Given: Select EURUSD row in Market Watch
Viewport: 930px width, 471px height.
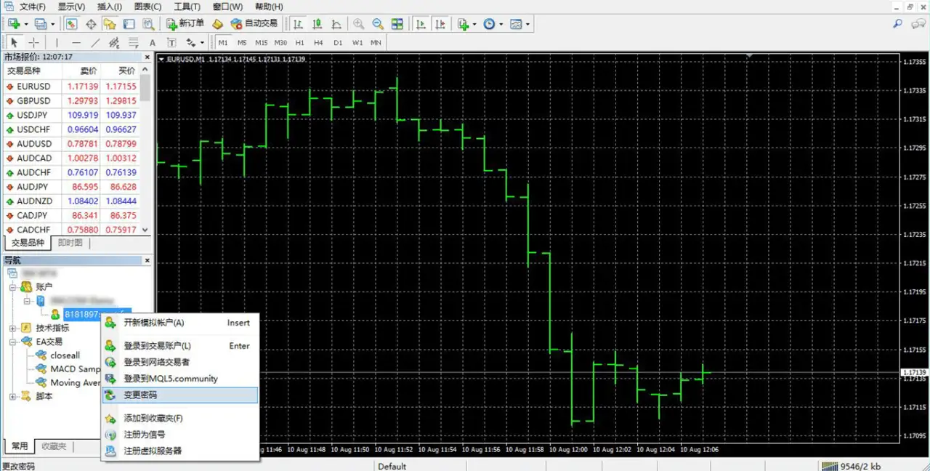Looking at the screenshot, I should 71,86.
